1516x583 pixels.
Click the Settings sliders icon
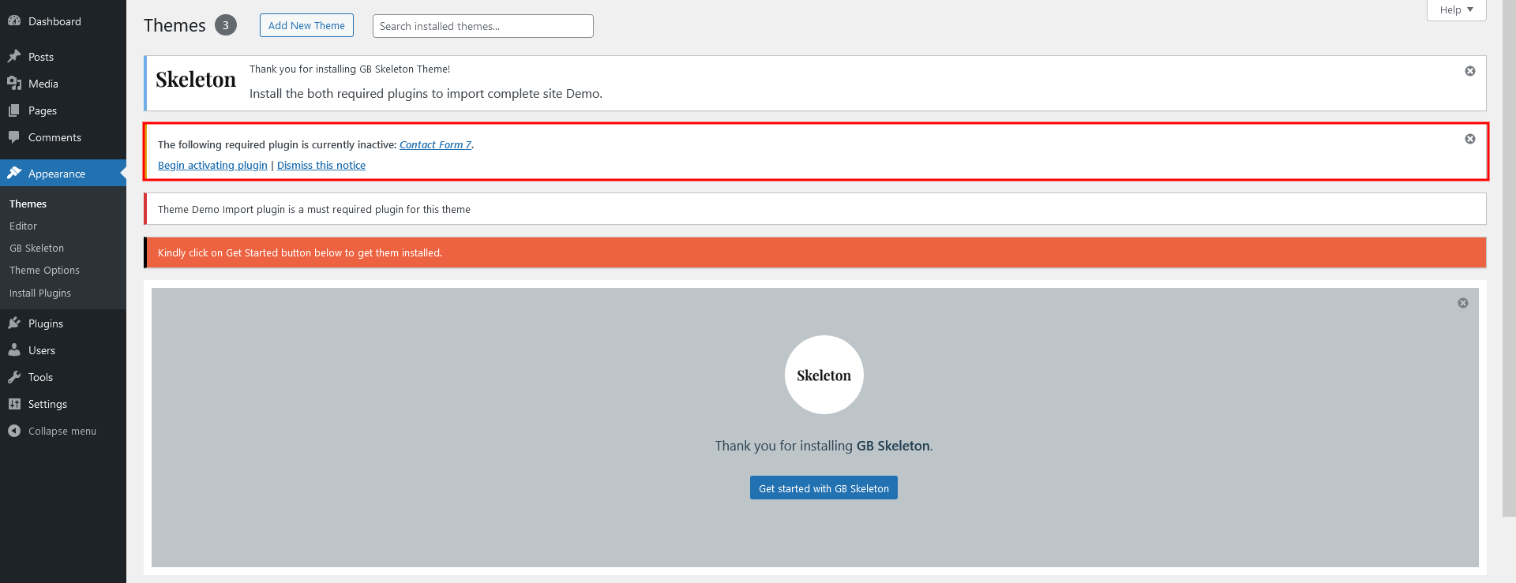[x=14, y=404]
